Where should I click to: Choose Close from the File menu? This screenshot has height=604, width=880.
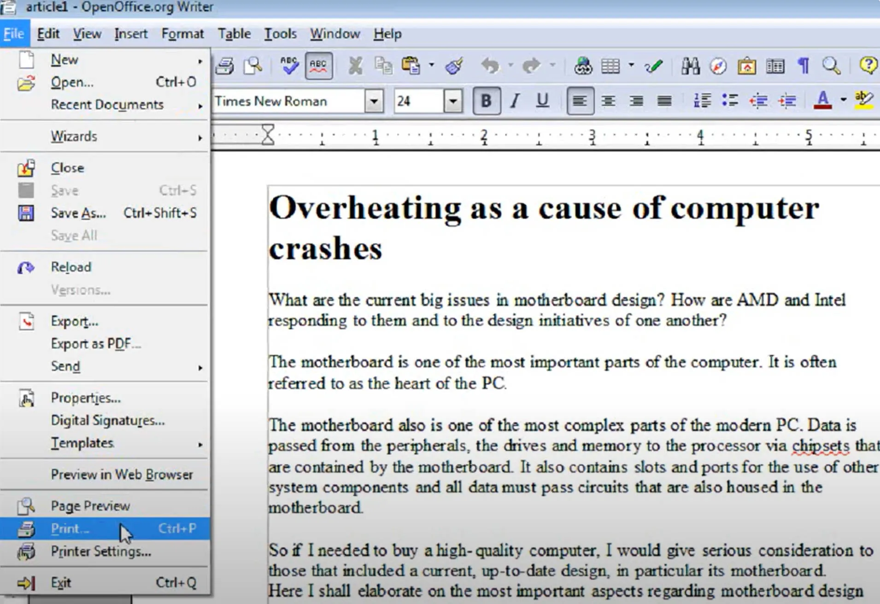[105, 168]
